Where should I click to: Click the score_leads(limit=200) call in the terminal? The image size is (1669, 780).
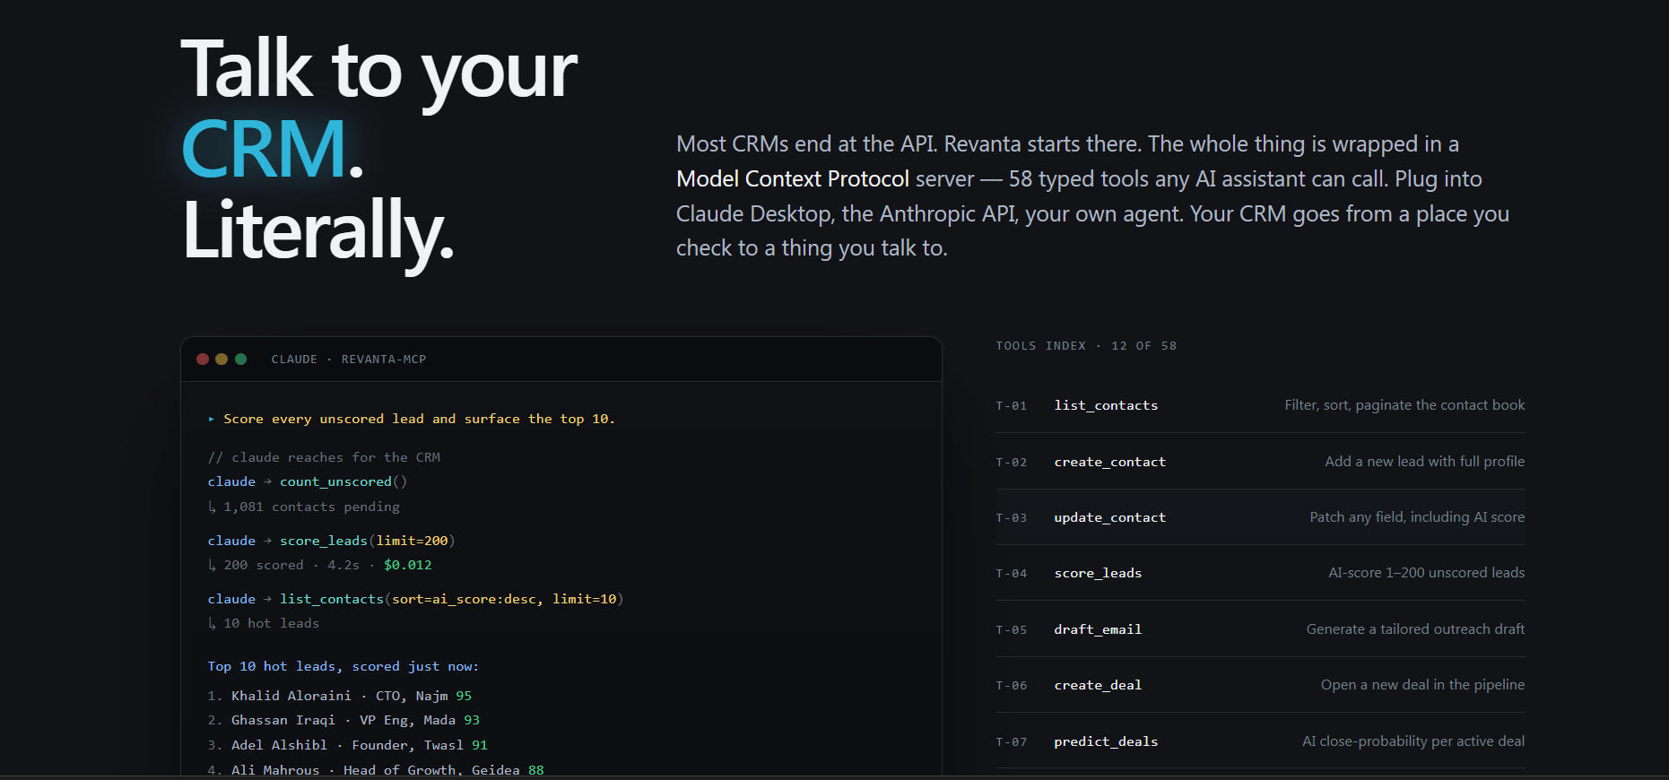[368, 541]
